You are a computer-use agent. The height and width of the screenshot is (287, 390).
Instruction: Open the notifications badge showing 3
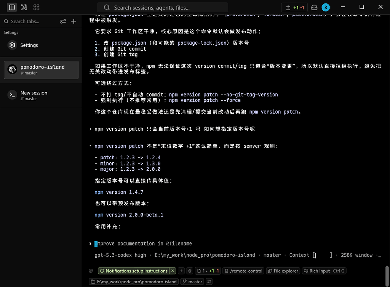326,8
